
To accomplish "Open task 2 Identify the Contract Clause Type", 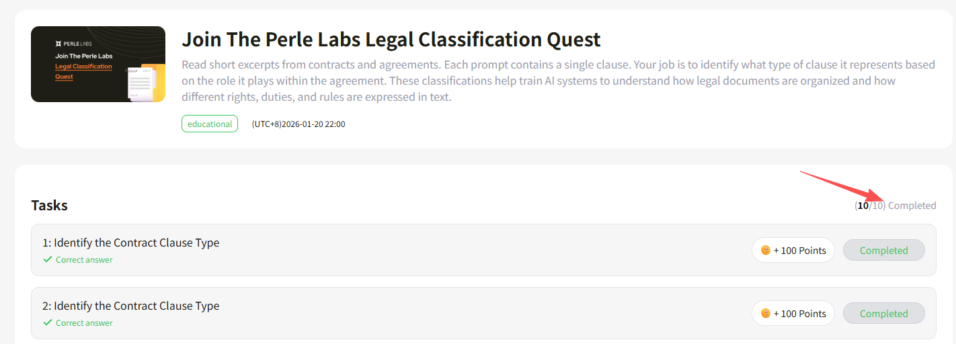I will (131, 306).
